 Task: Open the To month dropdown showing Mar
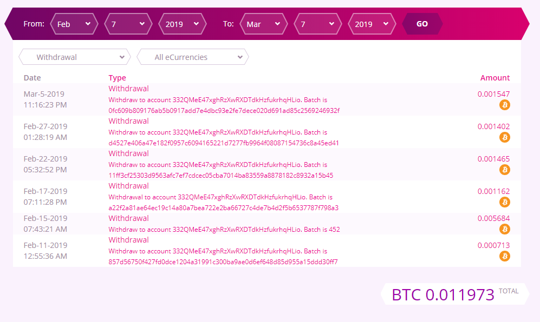pos(263,24)
